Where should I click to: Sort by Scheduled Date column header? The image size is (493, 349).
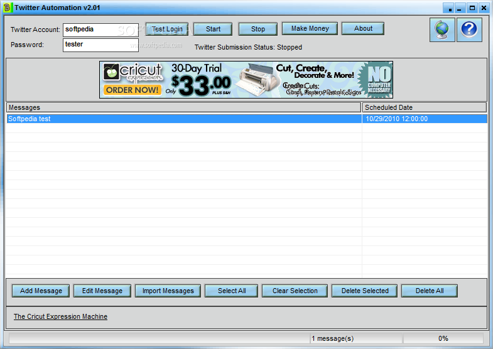coord(425,107)
